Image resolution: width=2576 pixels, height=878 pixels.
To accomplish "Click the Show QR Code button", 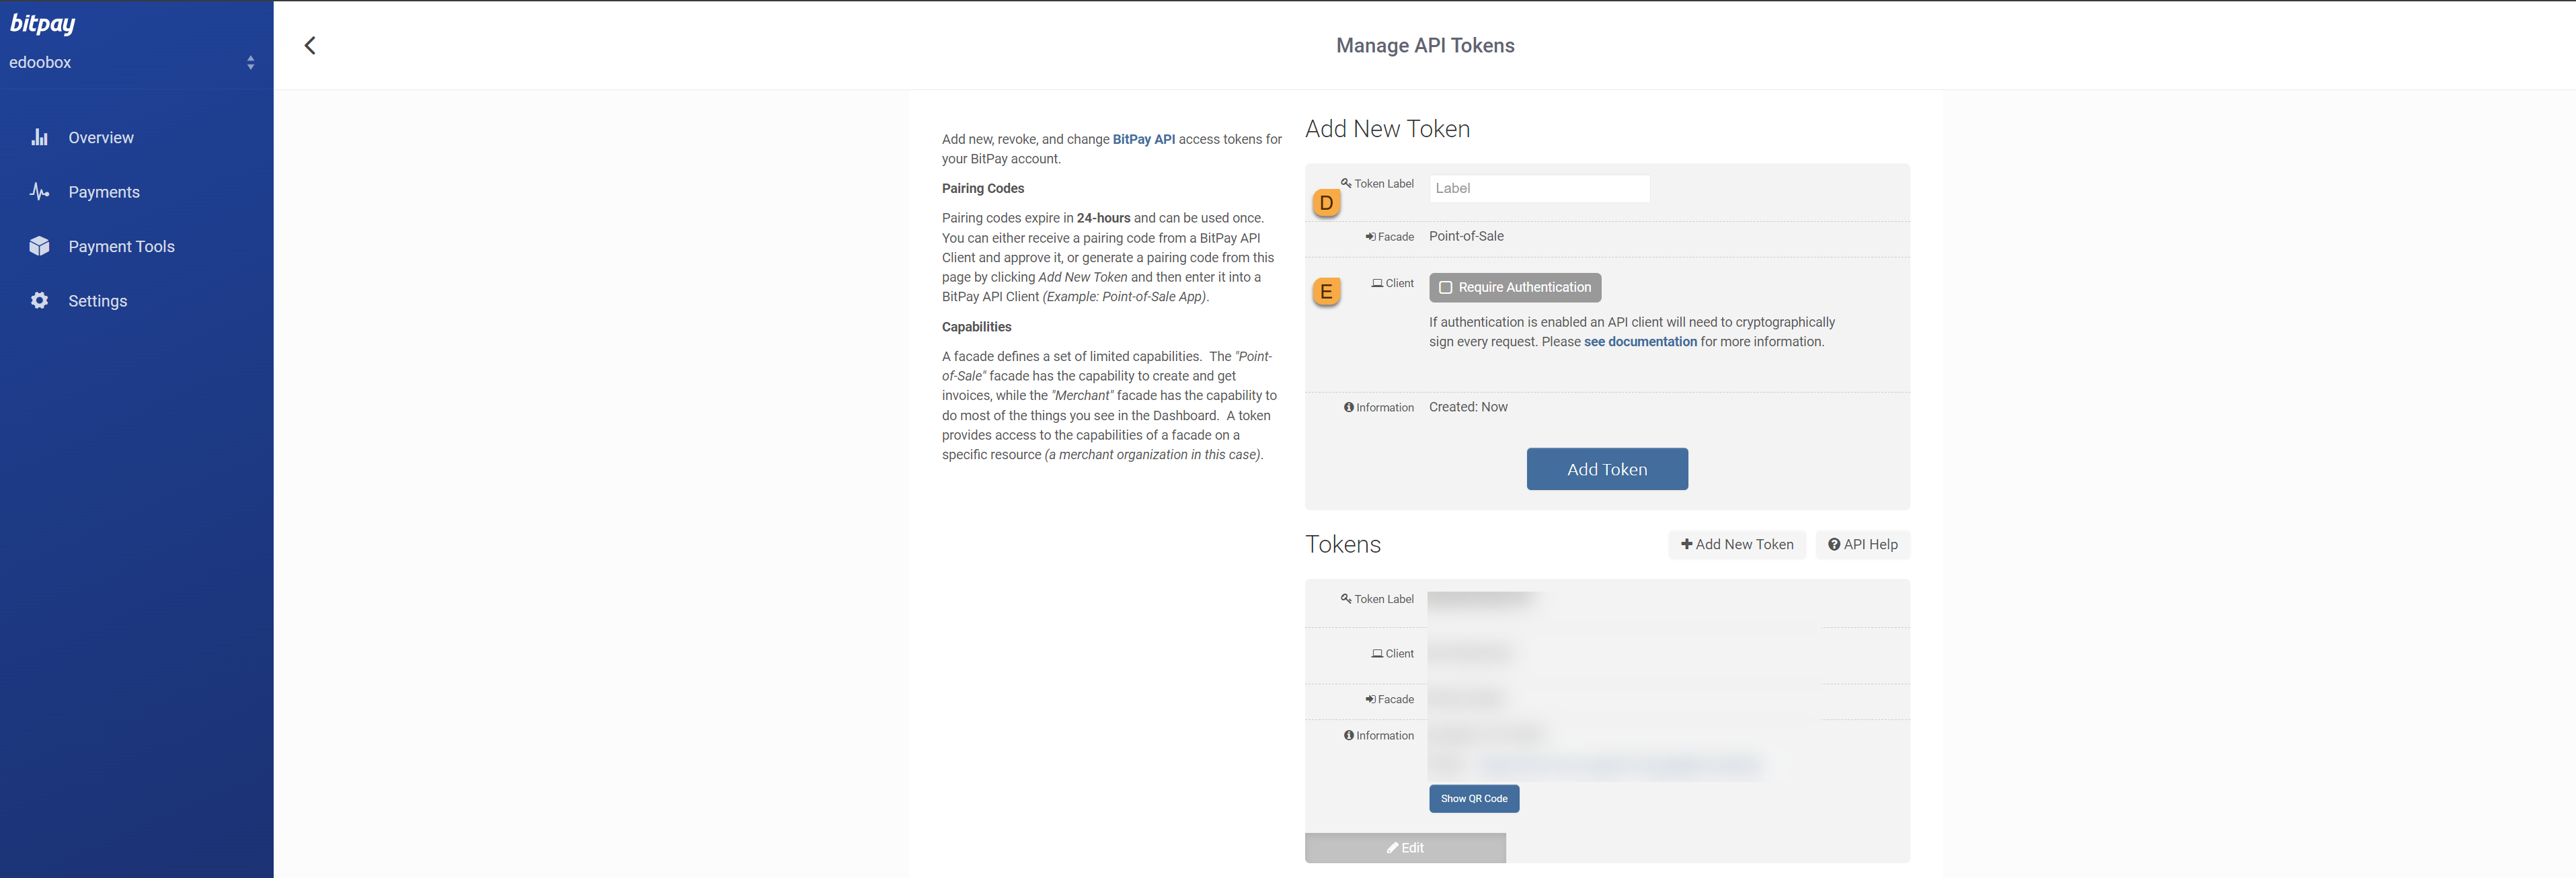I will coord(1473,798).
